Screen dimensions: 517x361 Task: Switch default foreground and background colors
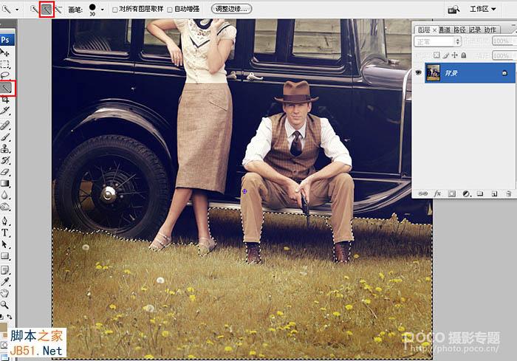[x=9, y=317]
